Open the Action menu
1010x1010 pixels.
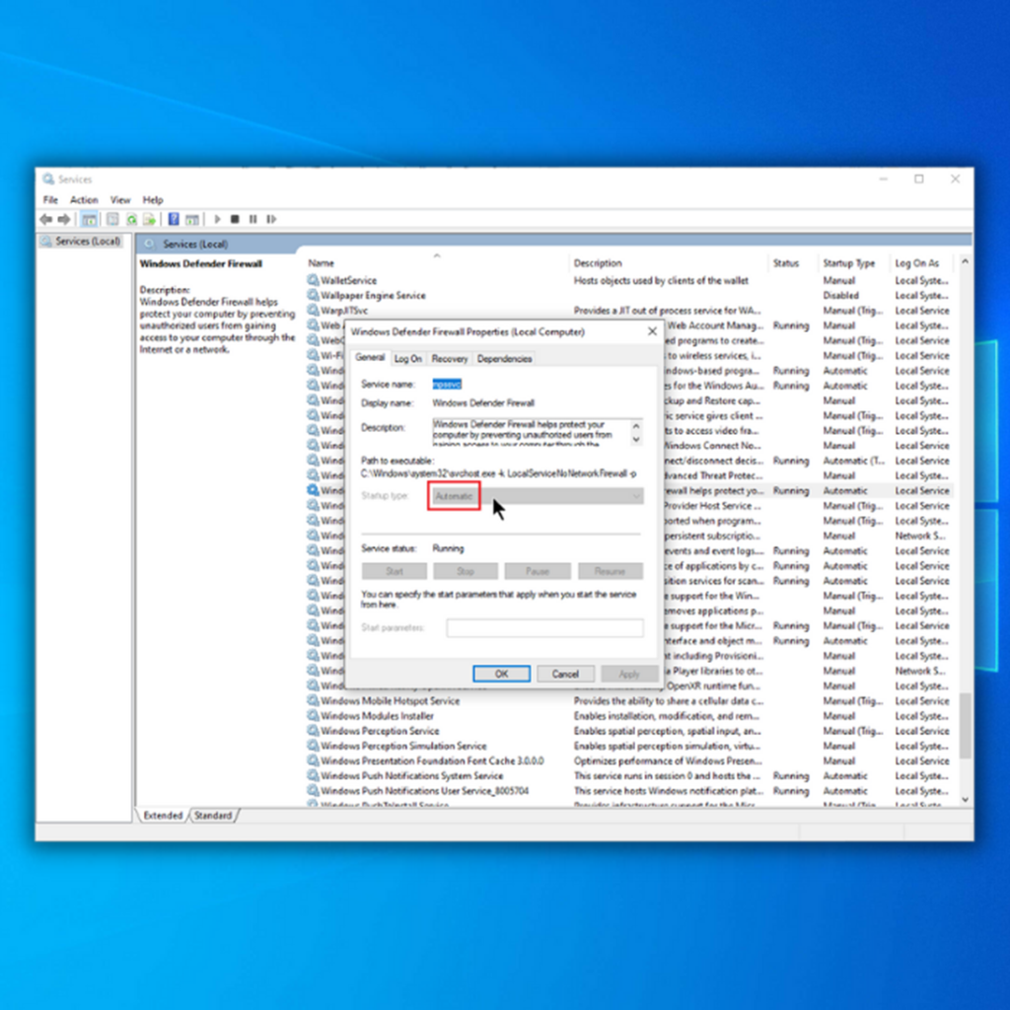coord(84,199)
